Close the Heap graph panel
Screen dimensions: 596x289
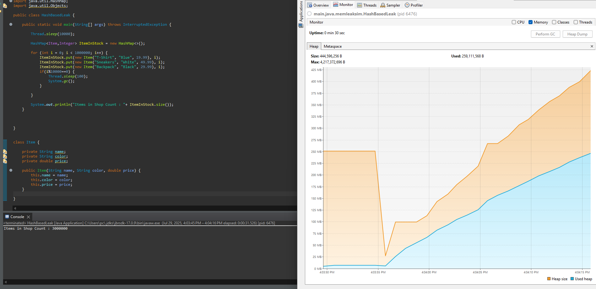click(592, 46)
